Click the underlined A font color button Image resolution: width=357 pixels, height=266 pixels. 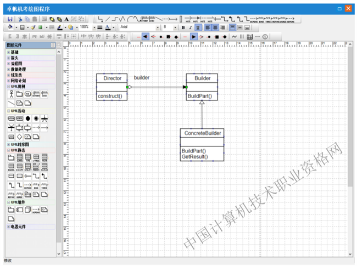(x=107, y=27)
